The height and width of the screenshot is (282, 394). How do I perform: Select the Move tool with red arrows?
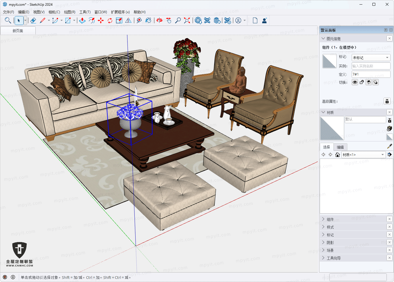pos(101,20)
